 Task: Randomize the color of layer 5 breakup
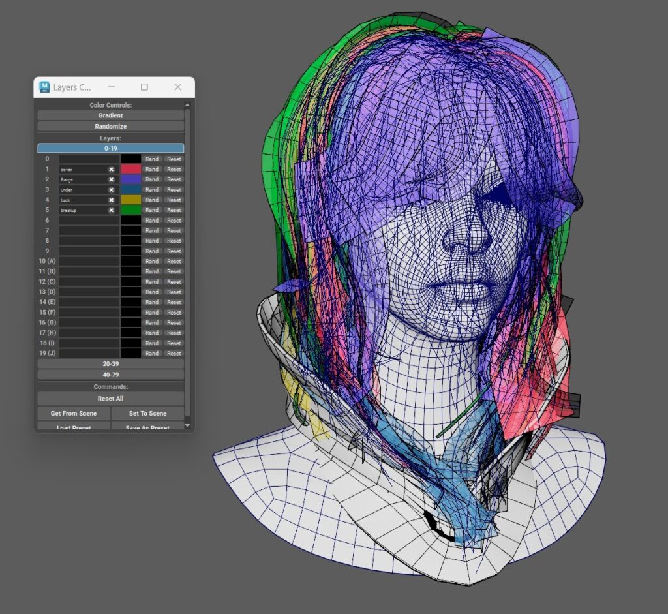(151, 210)
